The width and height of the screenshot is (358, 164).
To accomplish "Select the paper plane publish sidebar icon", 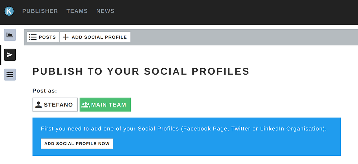I will tap(10, 55).
